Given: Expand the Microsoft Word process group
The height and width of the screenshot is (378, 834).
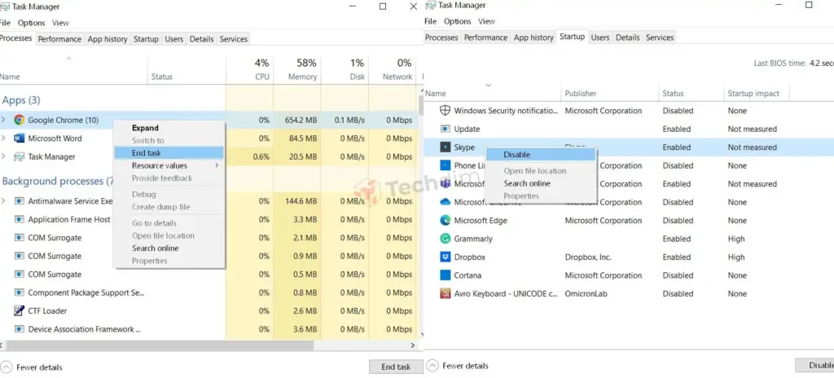Looking at the screenshot, I should point(3,138).
